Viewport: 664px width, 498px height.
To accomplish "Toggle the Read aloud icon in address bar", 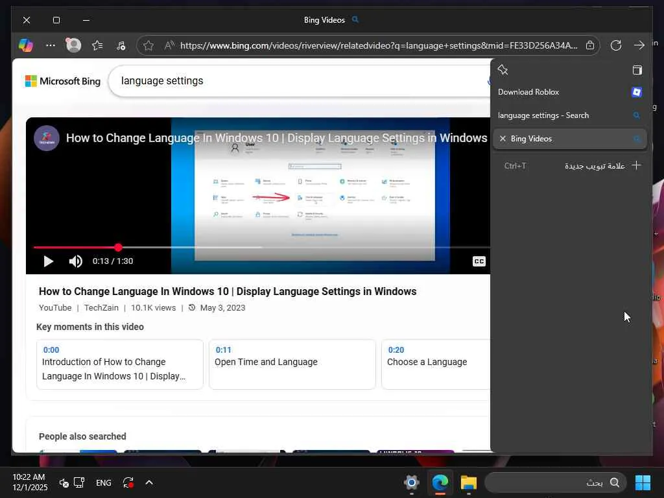I will pos(169,45).
